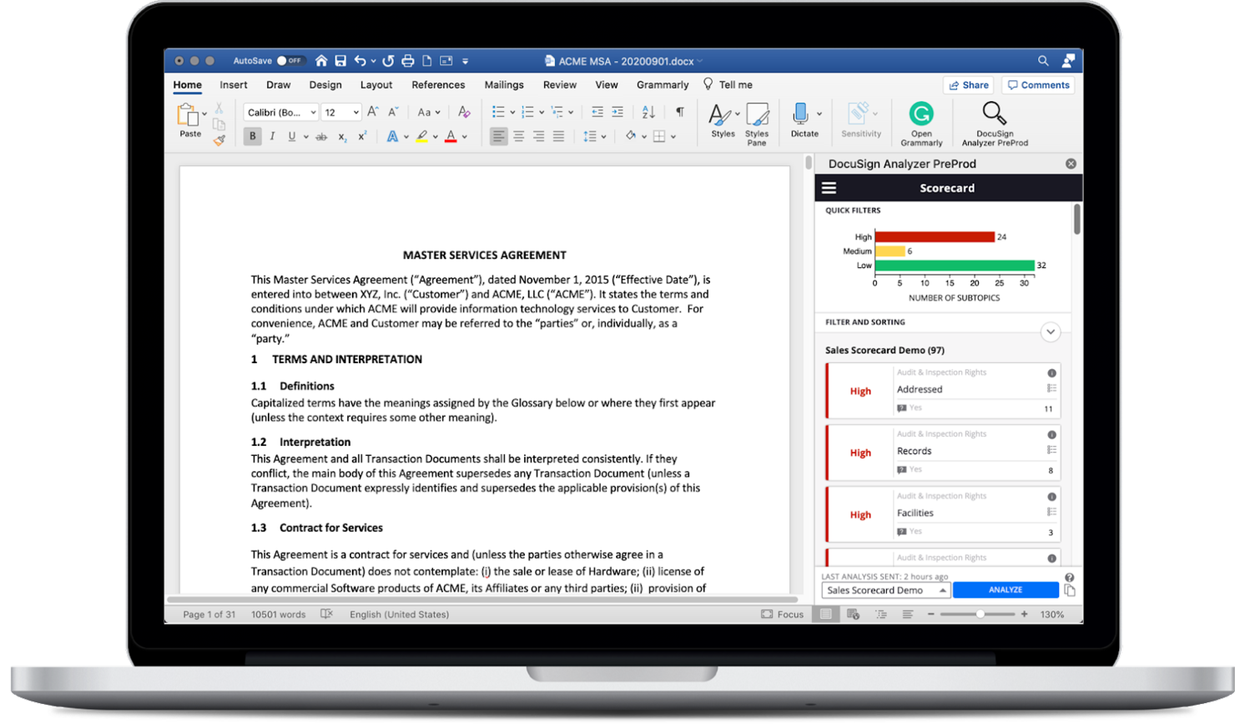Redo the last action
The image size is (1235, 724).
(388, 61)
